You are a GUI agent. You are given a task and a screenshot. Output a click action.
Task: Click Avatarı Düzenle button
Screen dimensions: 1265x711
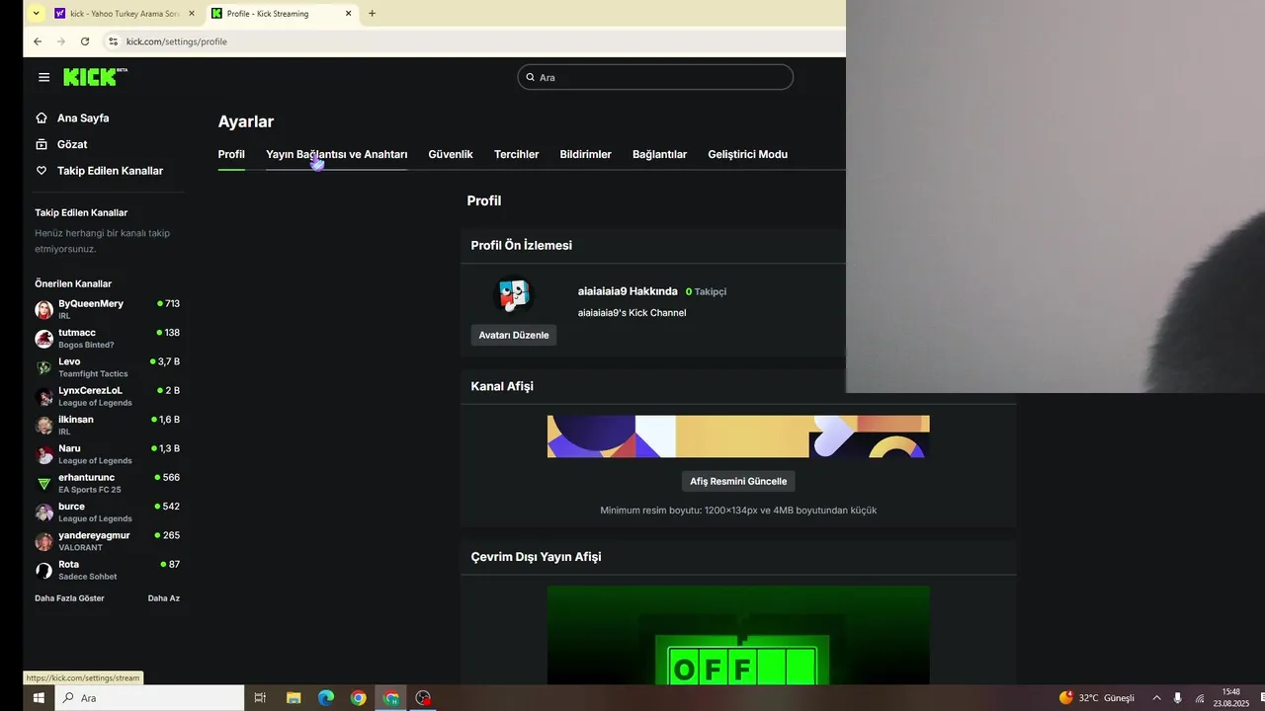pyautogui.click(x=514, y=335)
